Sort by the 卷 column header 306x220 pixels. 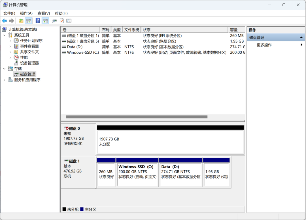[x=80, y=30]
